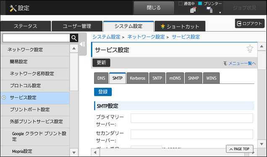Click システム設定 breadcrumb link
Image resolution: width=267 pixels, height=157 pixels.
[106, 37]
